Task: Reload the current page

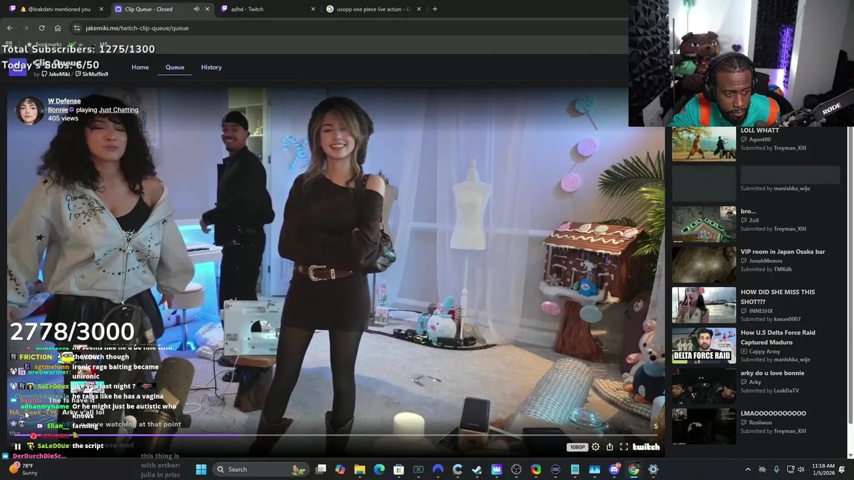Action: point(41,28)
